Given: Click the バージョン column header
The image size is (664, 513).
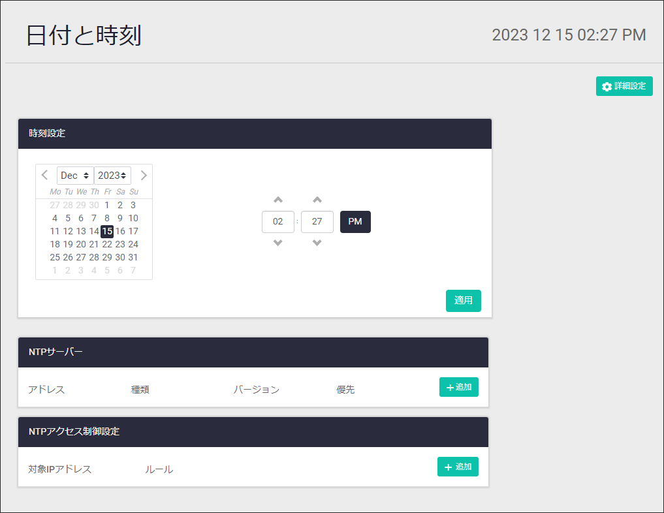Looking at the screenshot, I should (256, 390).
